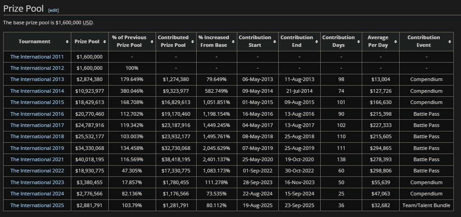Open The International 2011 link
The width and height of the screenshot is (461, 217).
(x=37, y=57)
